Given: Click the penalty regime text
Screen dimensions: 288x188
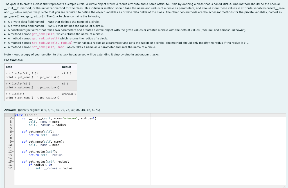Looking at the screenshot, I should (59, 110).
